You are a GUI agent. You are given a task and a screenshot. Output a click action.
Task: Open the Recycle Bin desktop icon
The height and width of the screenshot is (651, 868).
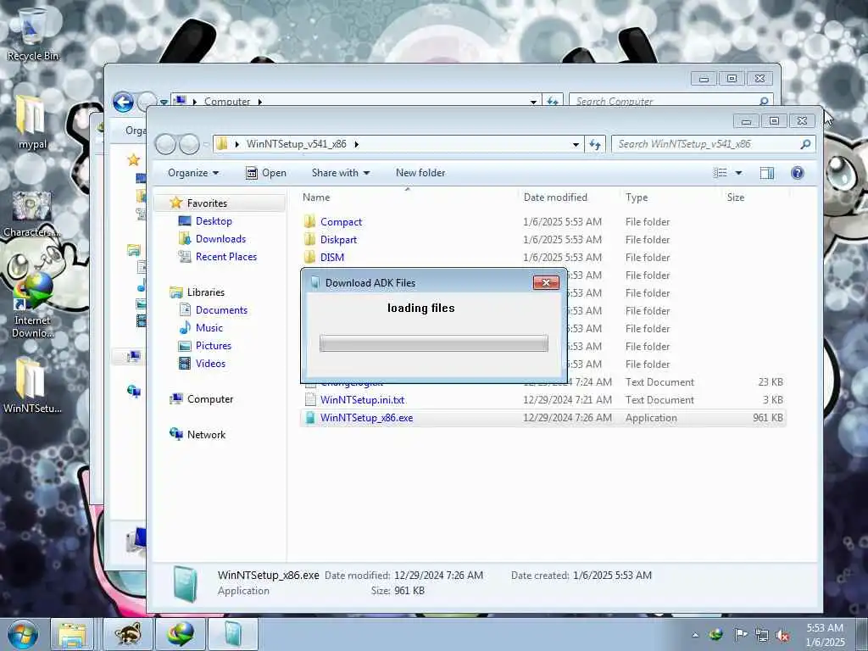tap(32, 34)
